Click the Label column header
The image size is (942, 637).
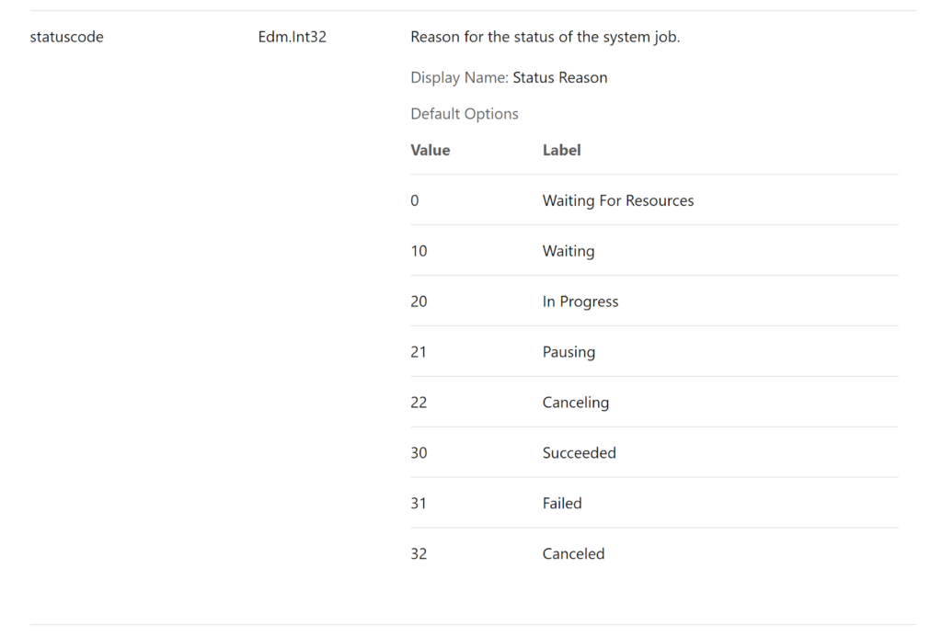[x=561, y=150]
